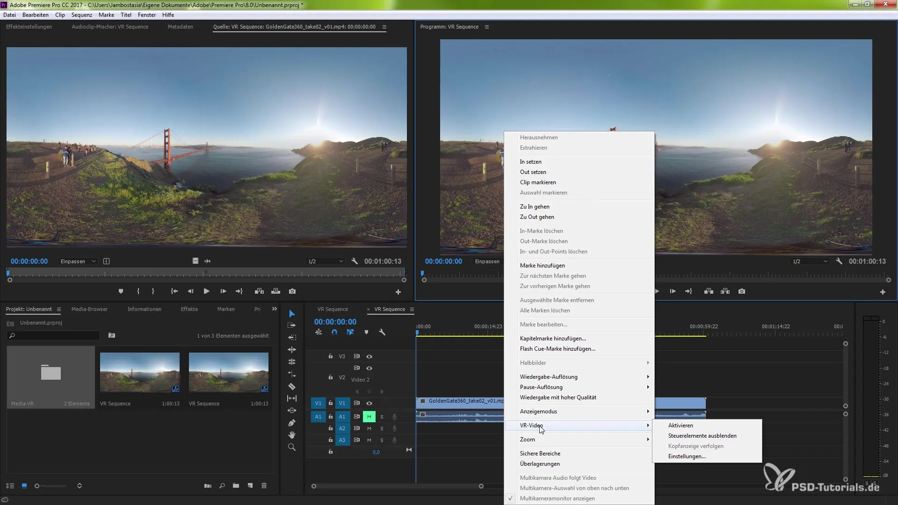The image size is (898, 505).
Task: Switch Project panel to list view
Action: click(x=10, y=486)
